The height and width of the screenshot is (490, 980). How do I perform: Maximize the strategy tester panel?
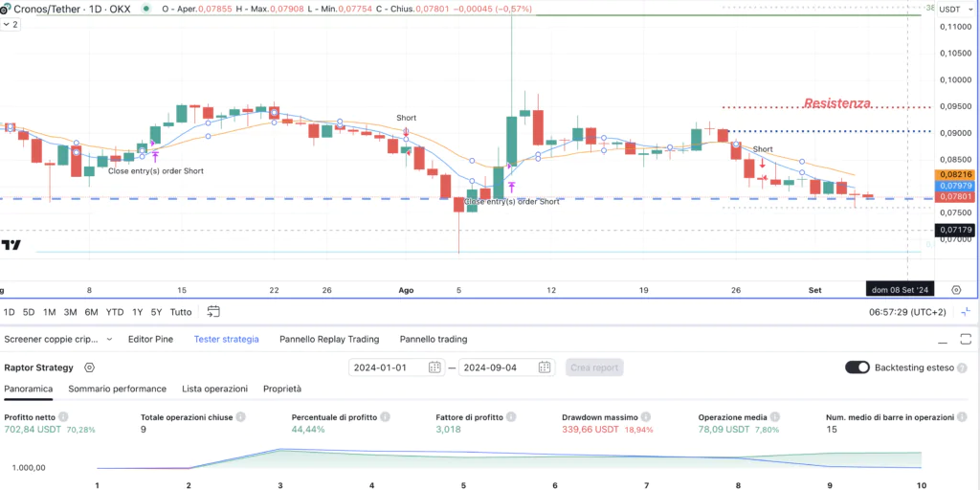tap(966, 340)
